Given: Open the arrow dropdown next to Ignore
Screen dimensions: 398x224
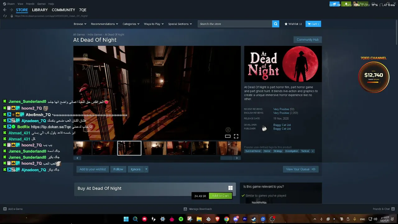Looking at the screenshot, I should 146,169.
